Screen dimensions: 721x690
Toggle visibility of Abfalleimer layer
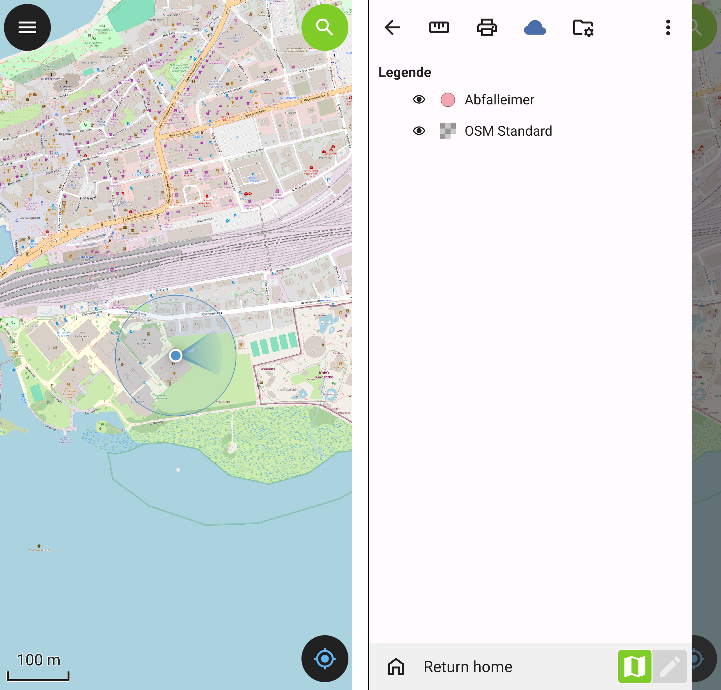point(419,100)
